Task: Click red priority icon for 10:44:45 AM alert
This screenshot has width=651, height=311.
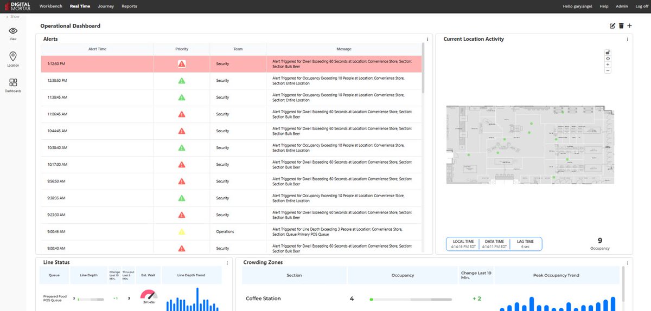Action: pyautogui.click(x=182, y=131)
